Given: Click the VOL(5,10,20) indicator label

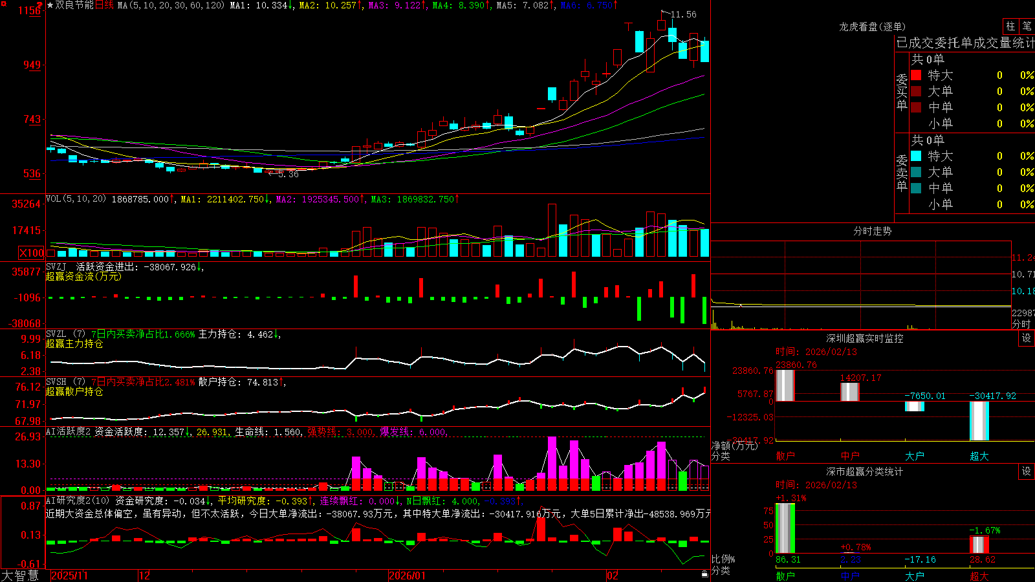Looking at the screenshot, I should coord(76,199).
